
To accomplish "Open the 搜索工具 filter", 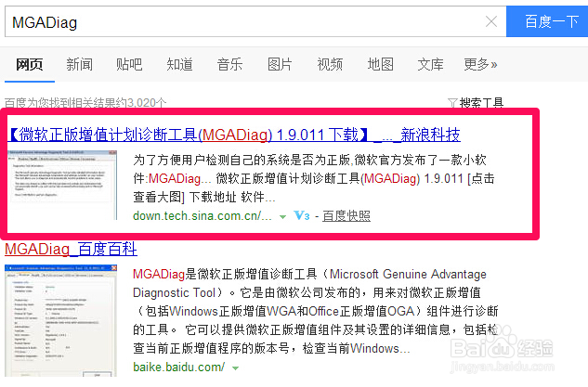I will (x=476, y=103).
